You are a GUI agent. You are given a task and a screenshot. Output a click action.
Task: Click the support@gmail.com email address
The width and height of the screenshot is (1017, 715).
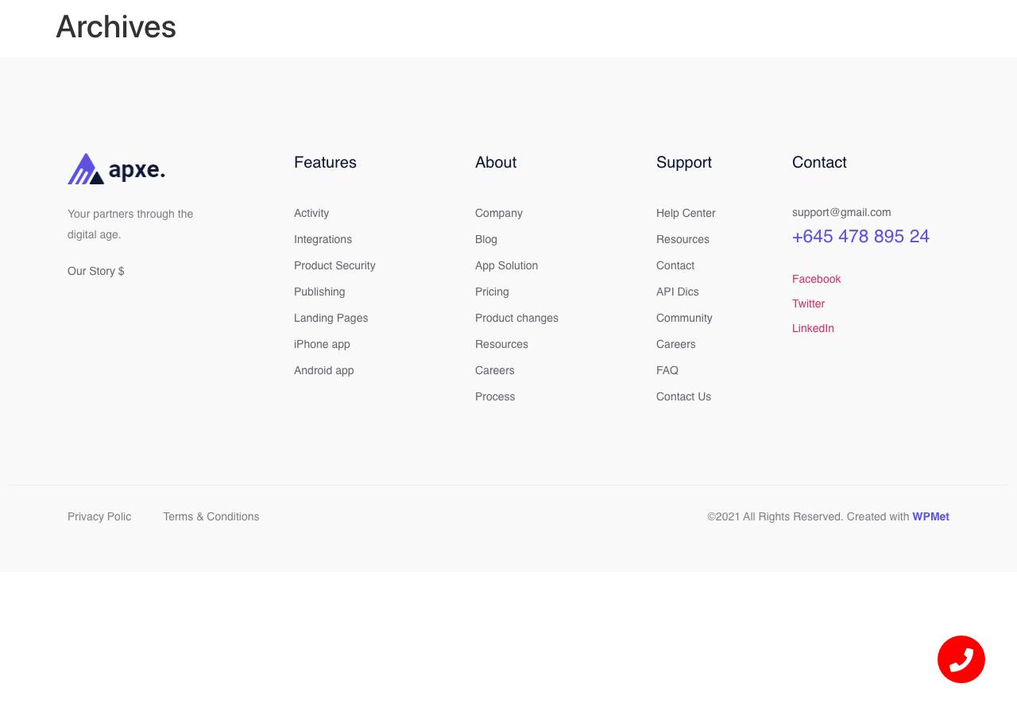[841, 212]
